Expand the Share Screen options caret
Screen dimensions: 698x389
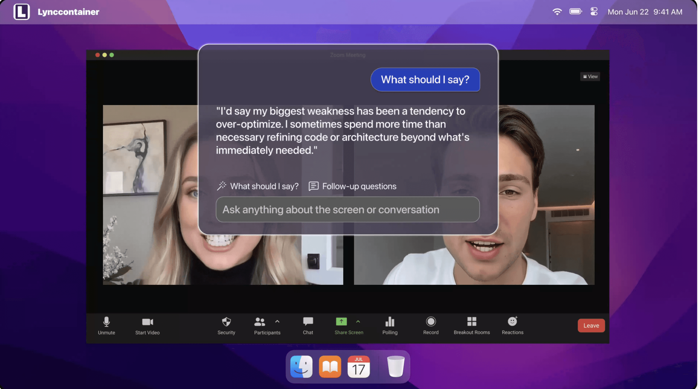tap(358, 321)
